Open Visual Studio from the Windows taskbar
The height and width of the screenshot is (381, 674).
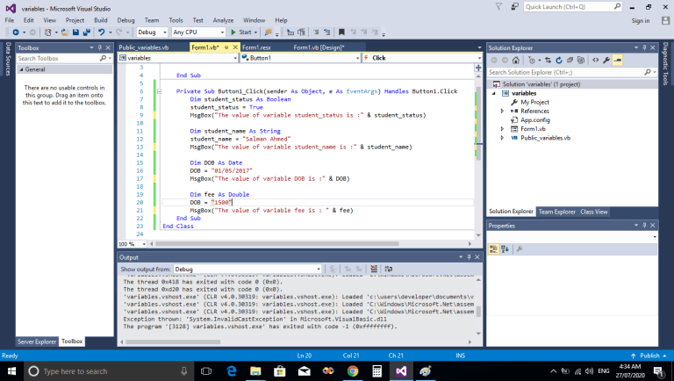click(401, 371)
